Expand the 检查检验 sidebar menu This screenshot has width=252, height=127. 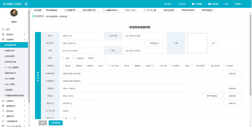25,101
